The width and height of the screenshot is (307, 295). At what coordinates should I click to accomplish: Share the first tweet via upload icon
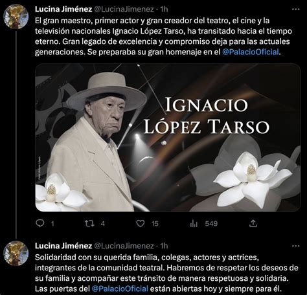pyautogui.click(x=253, y=223)
